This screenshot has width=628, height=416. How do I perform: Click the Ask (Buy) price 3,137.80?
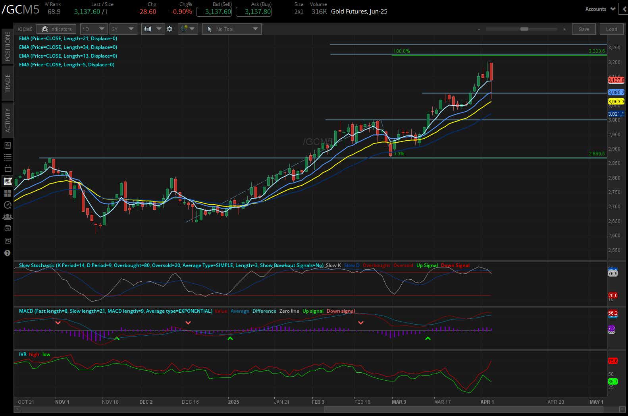tap(254, 12)
